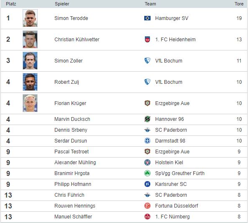Open Simon Zoller player link
248x223 pixels.
point(69,61)
